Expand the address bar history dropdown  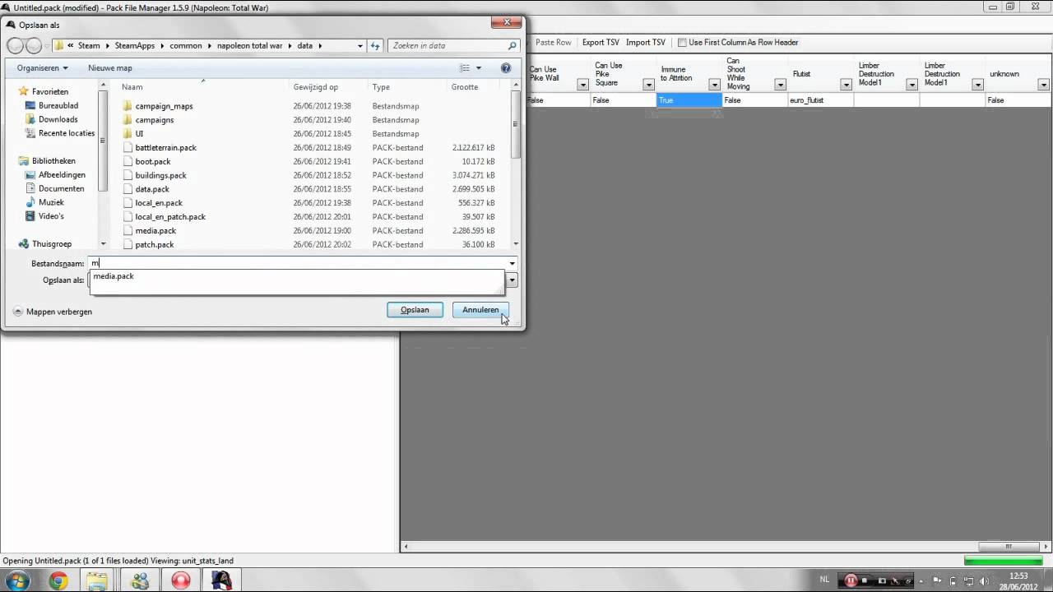[360, 46]
